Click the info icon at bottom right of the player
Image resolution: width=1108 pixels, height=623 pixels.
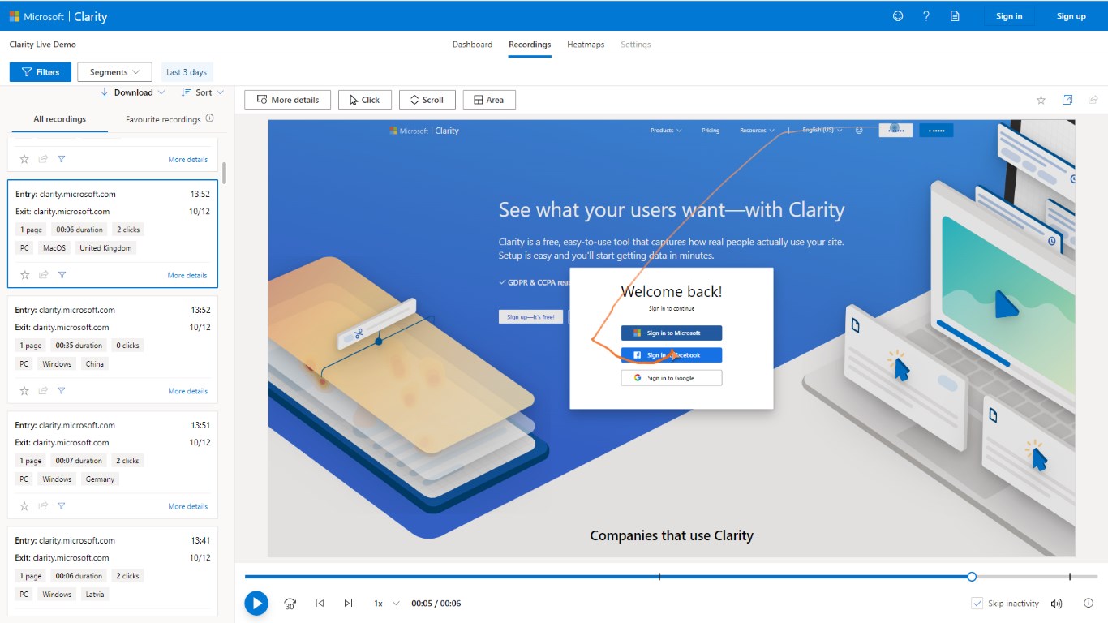[x=1089, y=603]
